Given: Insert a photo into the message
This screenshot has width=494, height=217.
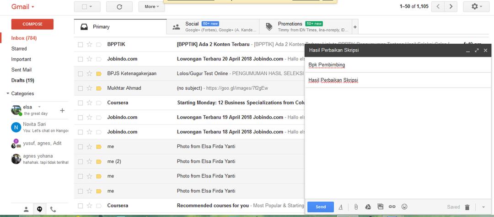Looking at the screenshot, I should coord(380,207).
